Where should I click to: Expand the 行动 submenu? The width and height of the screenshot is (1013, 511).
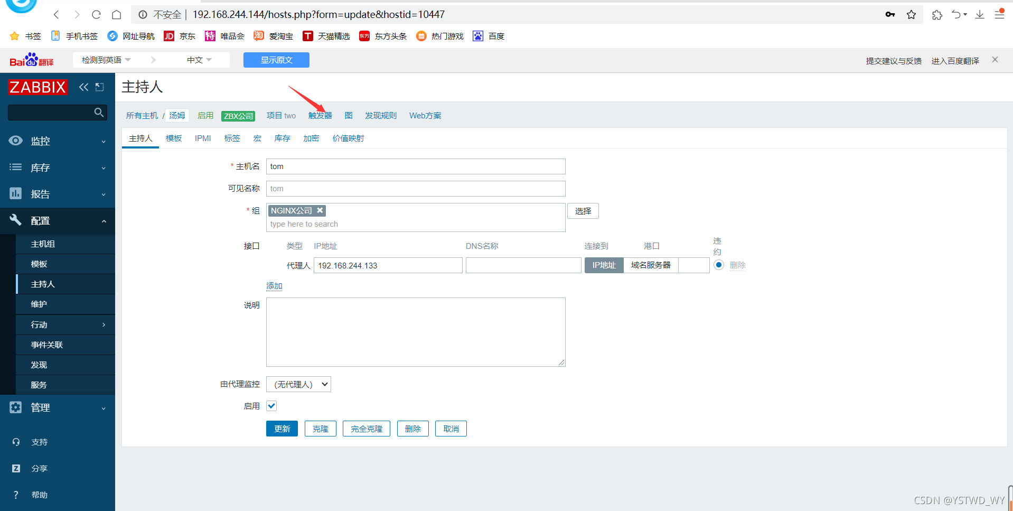(x=104, y=324)
